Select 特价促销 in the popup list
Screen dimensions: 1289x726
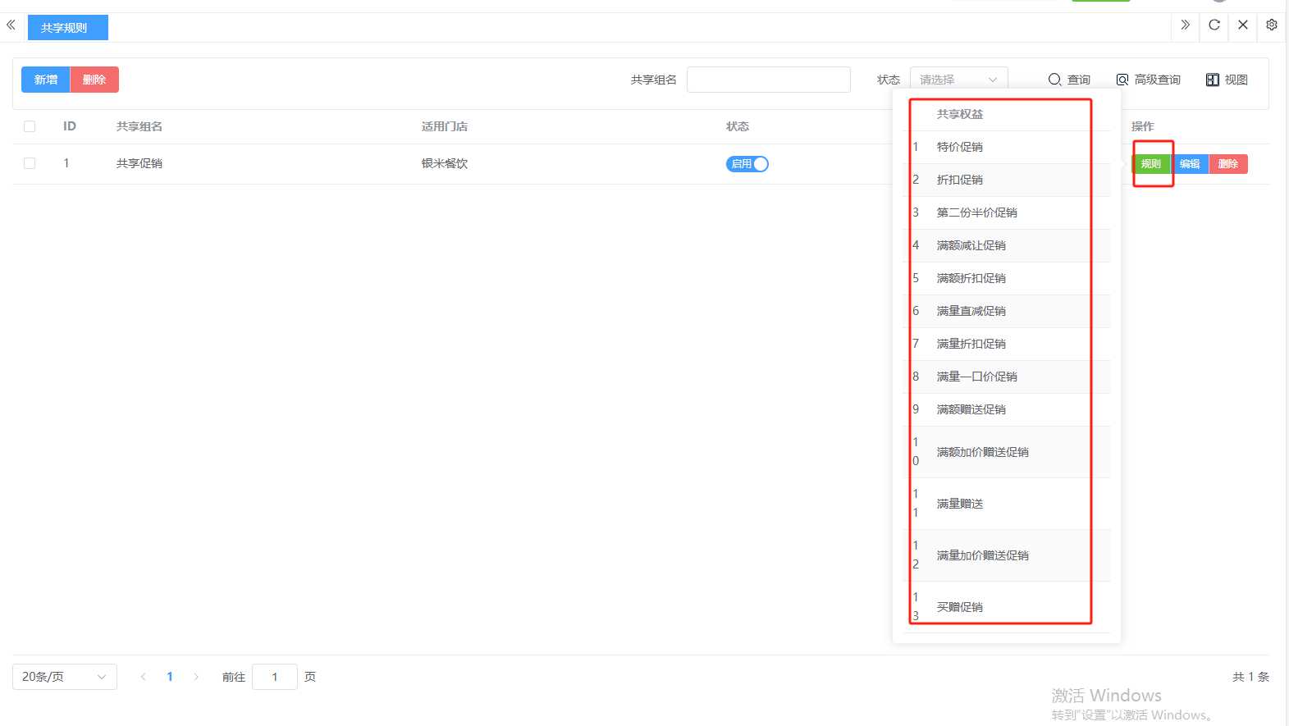coord(960,147)
